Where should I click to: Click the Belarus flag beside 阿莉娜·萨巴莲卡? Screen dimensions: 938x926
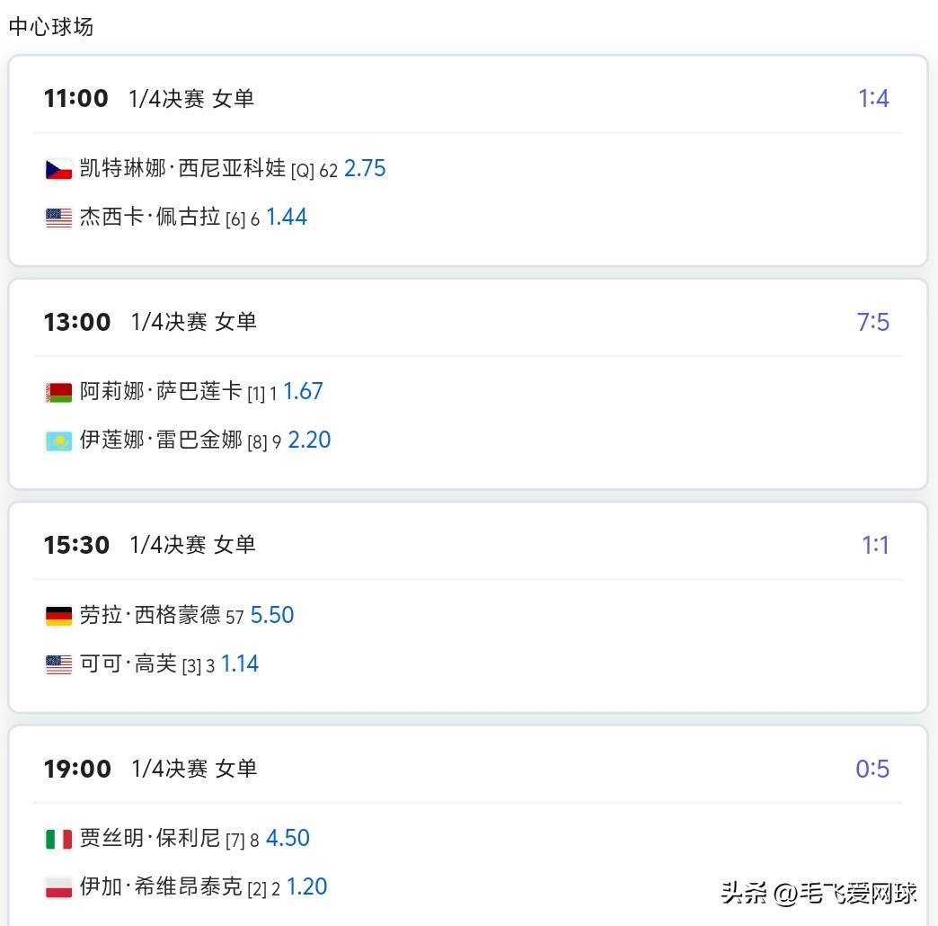click(x=59, y=392)
